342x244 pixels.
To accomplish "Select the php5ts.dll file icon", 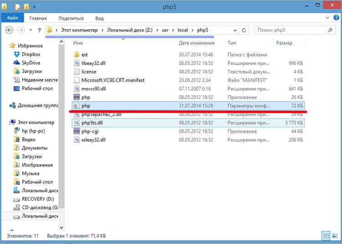I will click(x=77, y=123).
